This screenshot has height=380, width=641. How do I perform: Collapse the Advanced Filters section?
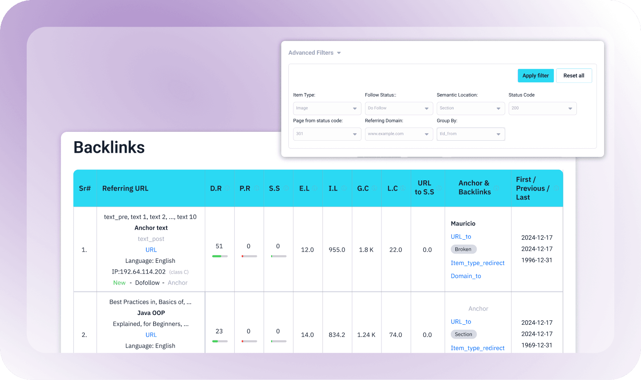point(339,53)
